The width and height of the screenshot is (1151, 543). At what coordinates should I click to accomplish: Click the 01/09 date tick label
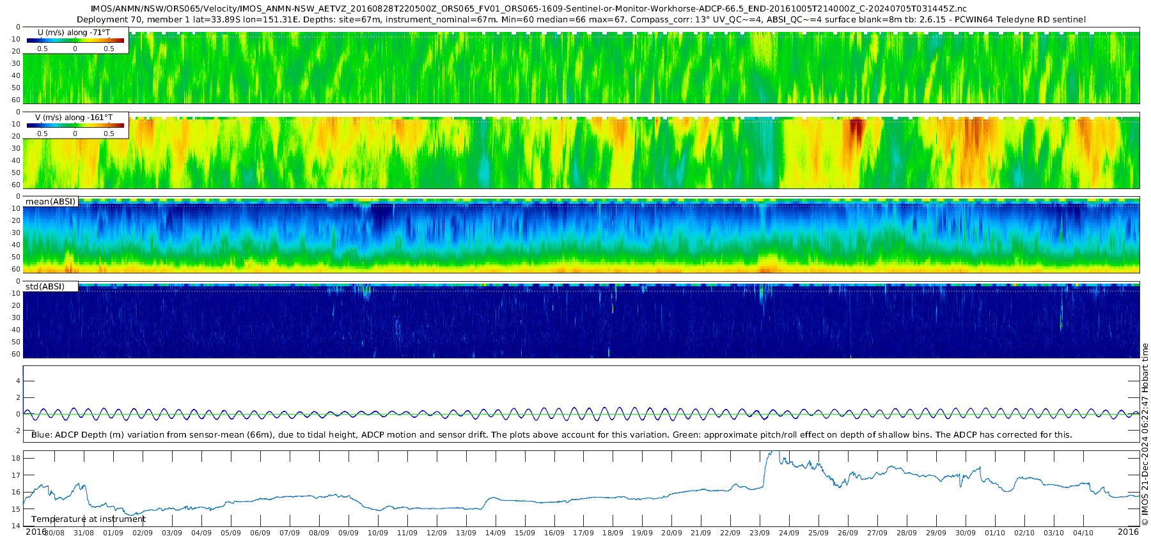[113, 533]
